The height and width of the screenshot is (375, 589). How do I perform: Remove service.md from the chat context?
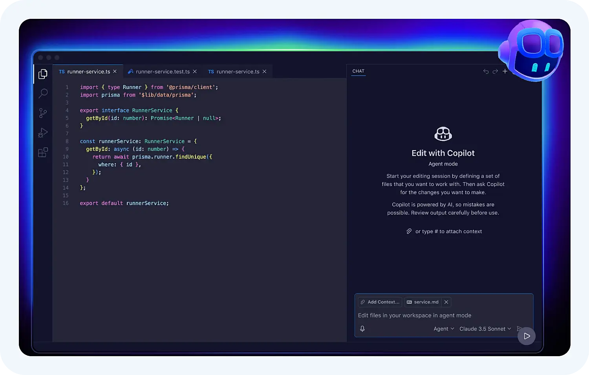(x=446, y=302)
